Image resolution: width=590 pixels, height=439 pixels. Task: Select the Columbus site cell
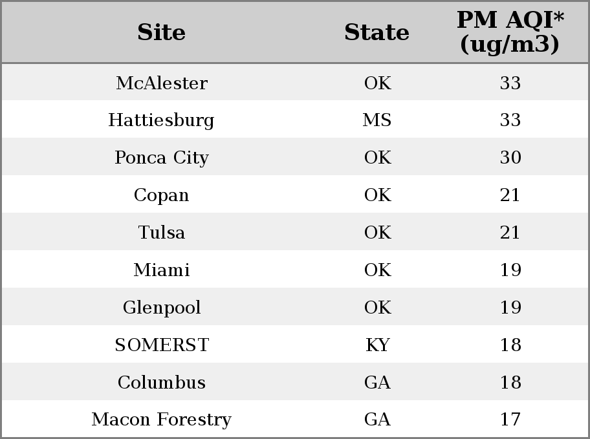pyautogui.click(x=162, y=382)
